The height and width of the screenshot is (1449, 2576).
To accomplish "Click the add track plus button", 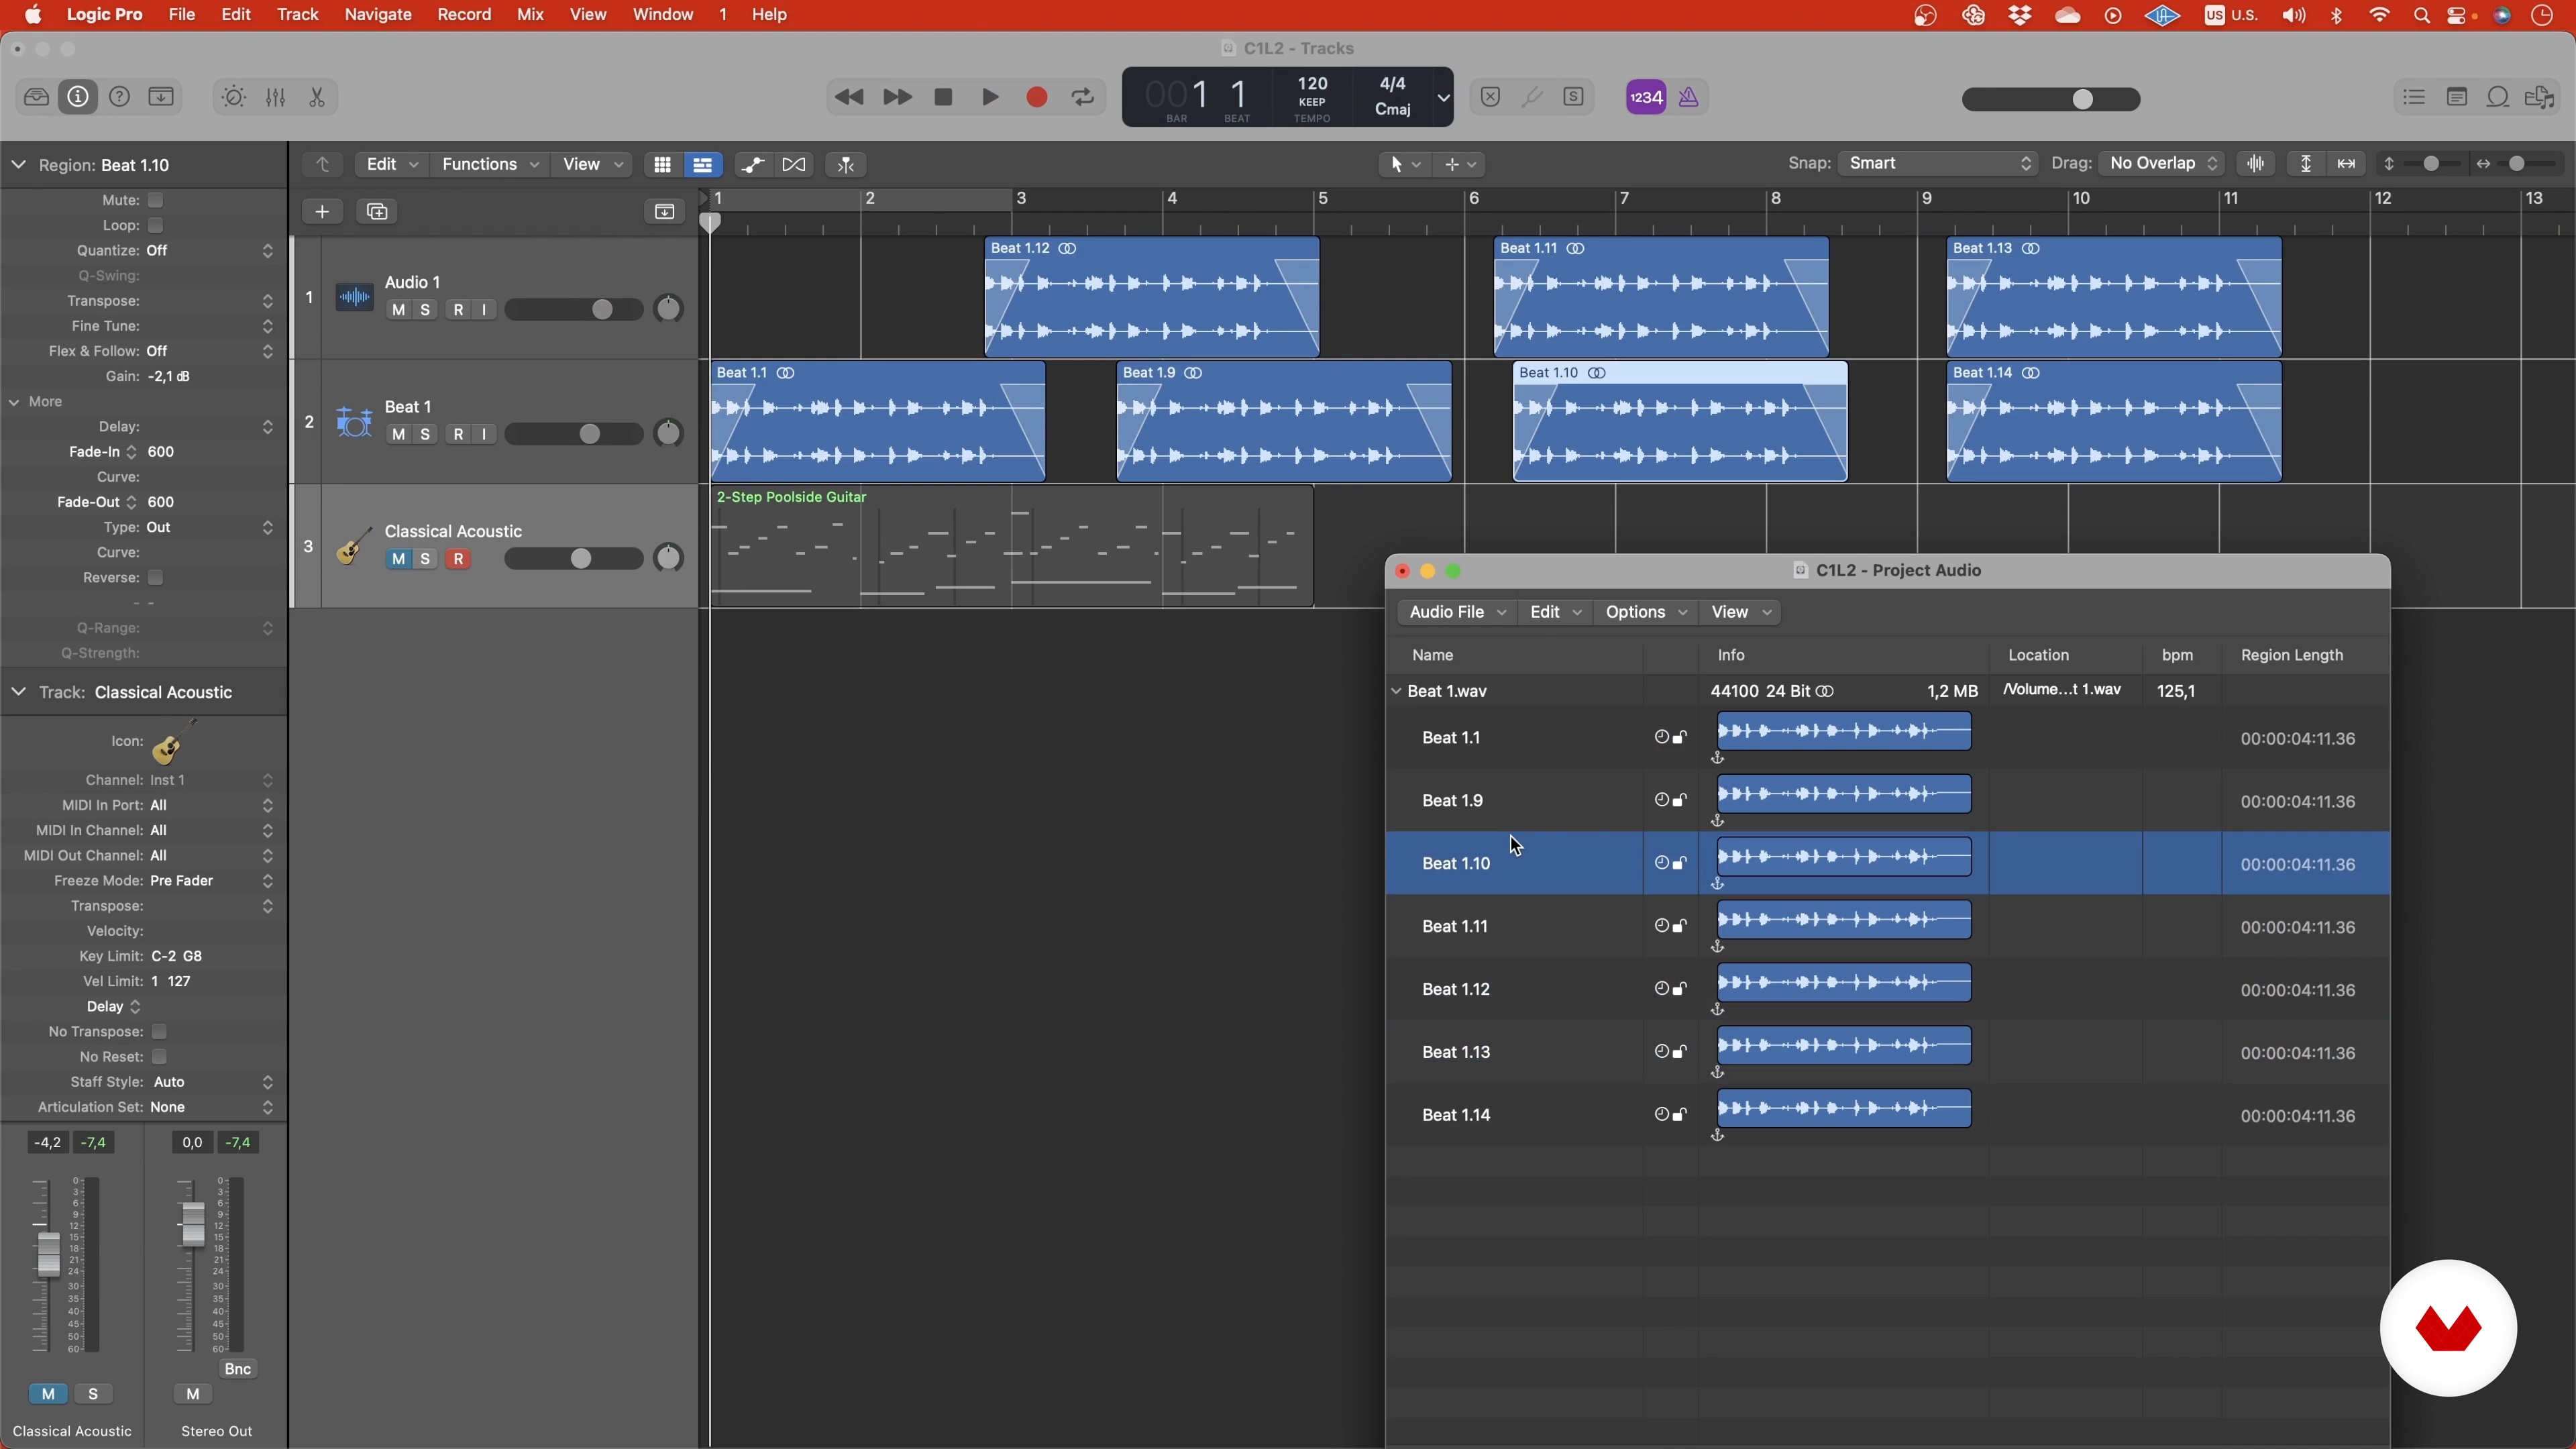I will 322,211.
